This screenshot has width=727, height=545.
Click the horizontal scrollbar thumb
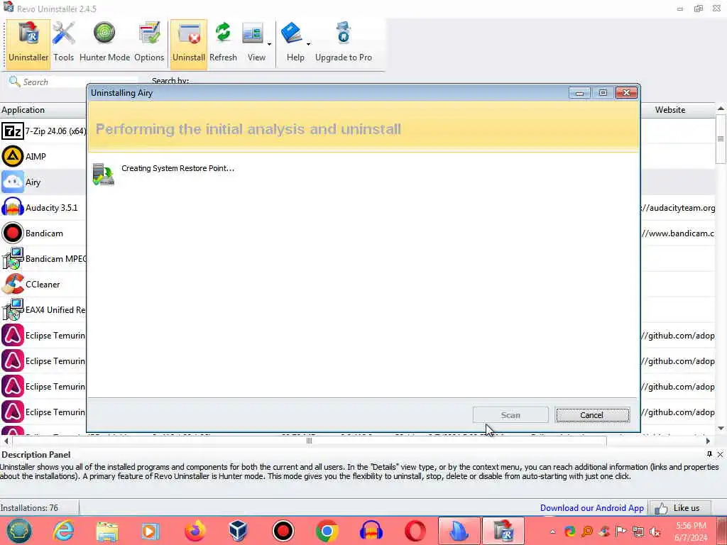(310, 441)
